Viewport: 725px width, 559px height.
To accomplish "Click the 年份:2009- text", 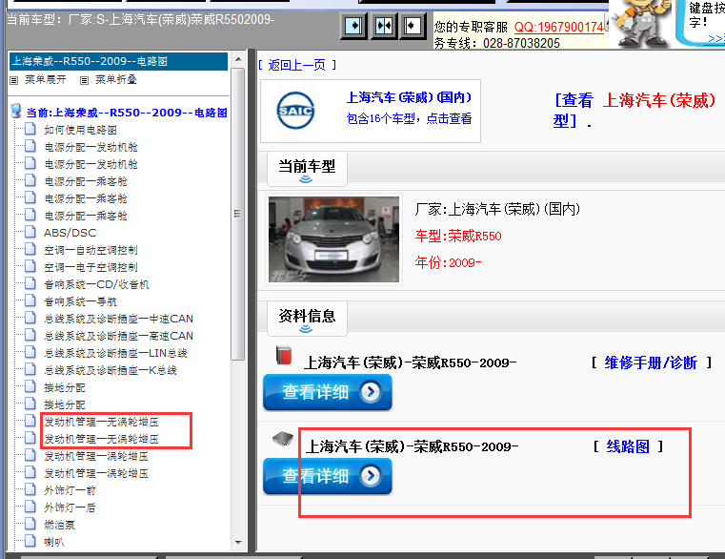I will coord(448,262).
